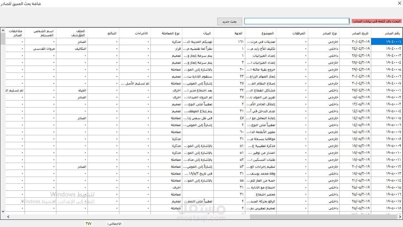Click the horizontal scrollbar right arrow

400,217
